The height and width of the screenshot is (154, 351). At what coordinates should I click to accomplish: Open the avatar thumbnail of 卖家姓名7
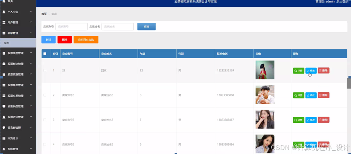point(265,119)
